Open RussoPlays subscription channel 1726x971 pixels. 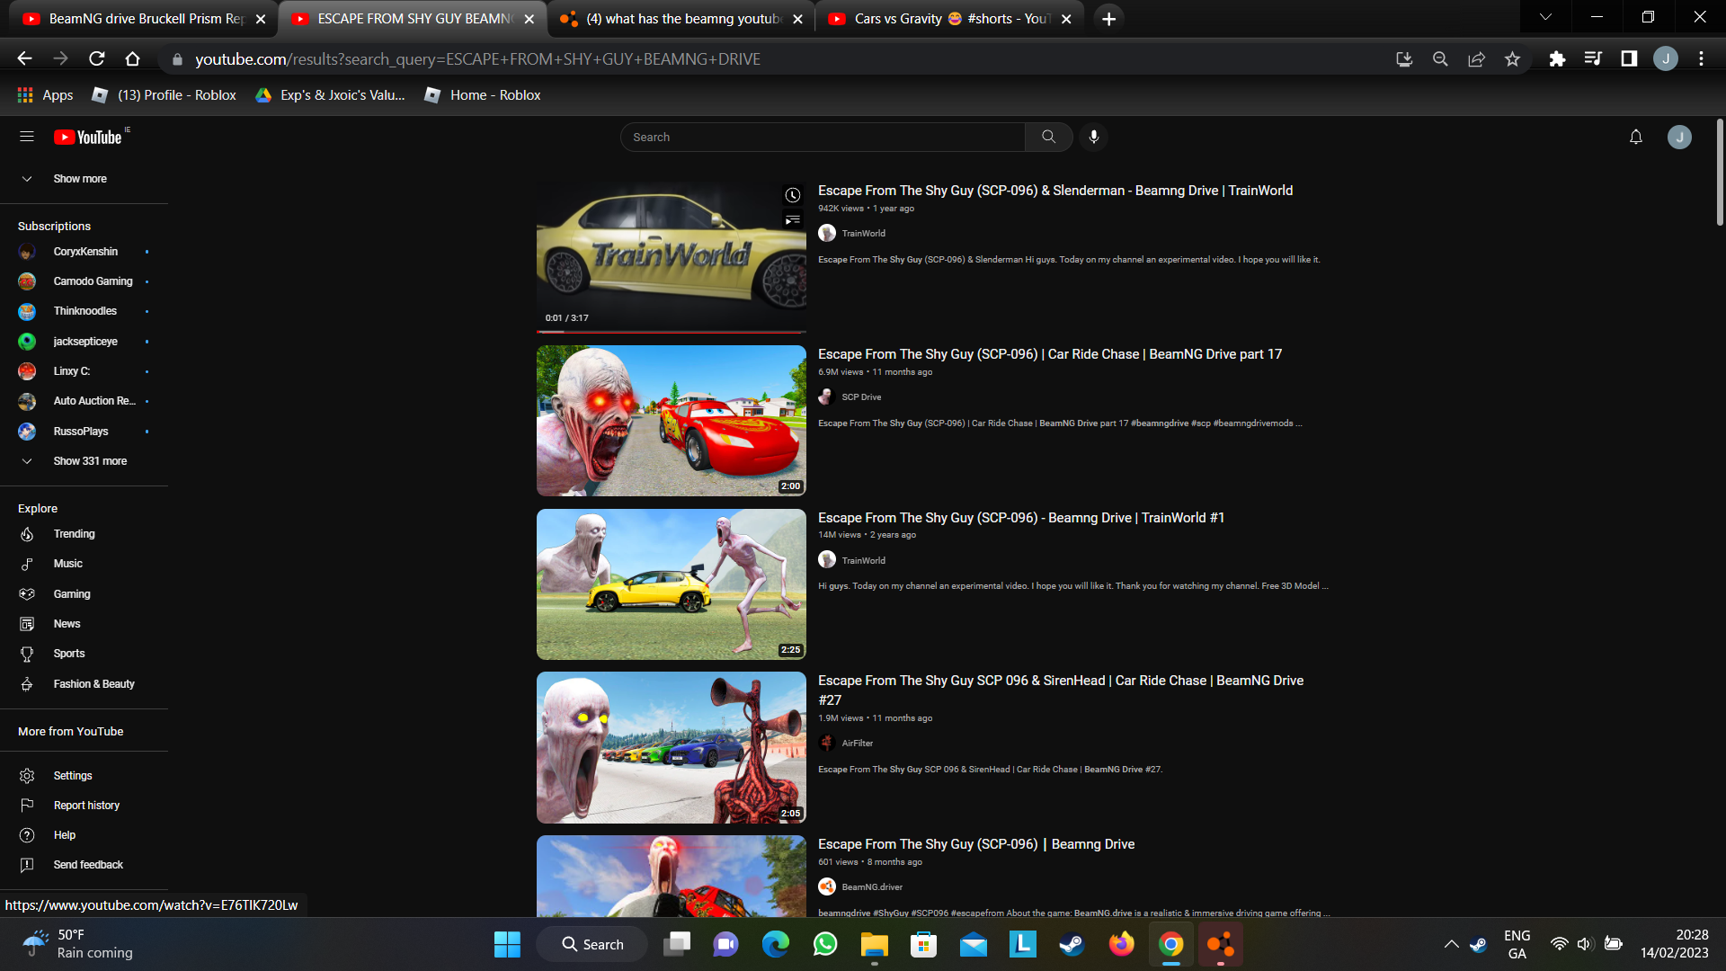(x=84, y=432)
